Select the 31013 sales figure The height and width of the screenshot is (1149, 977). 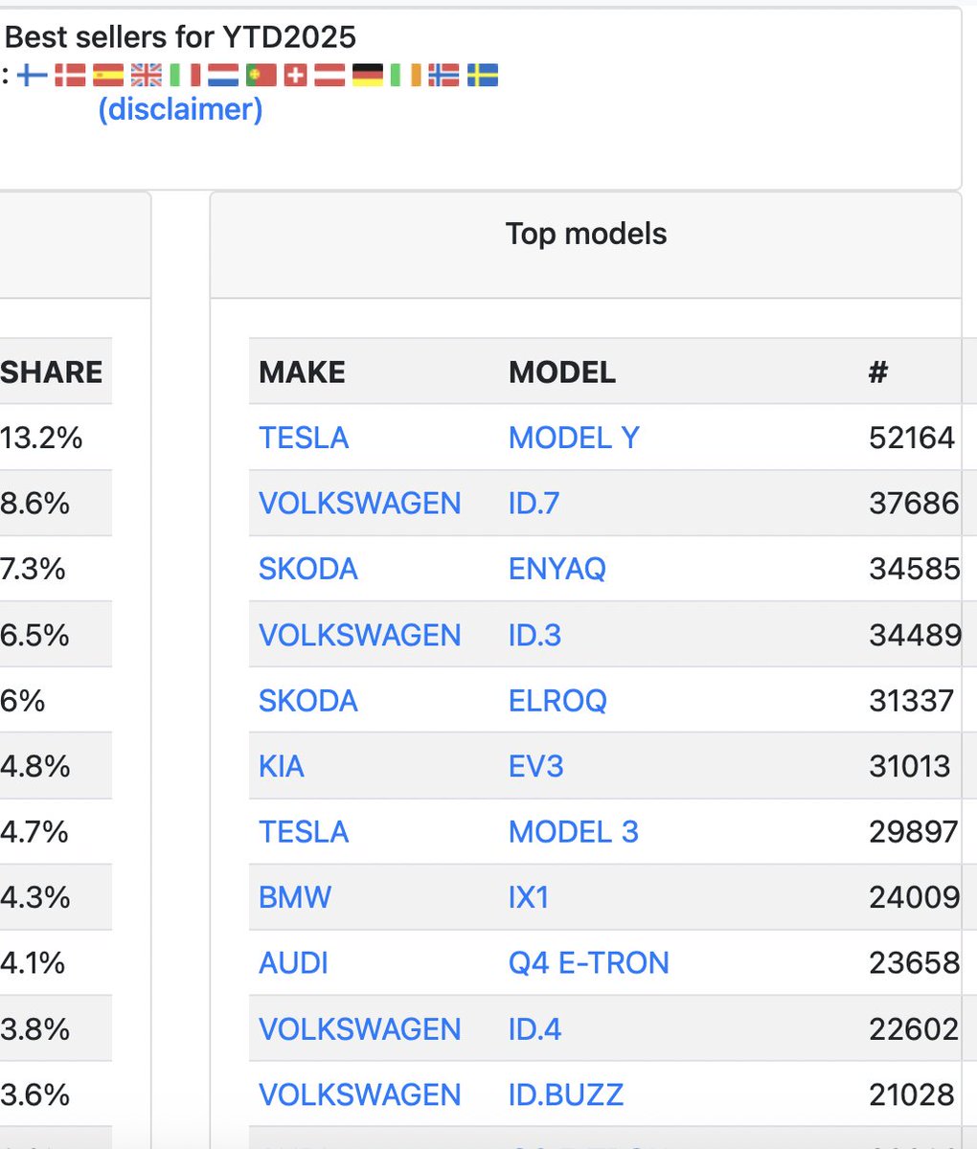[x=910, y=766]
